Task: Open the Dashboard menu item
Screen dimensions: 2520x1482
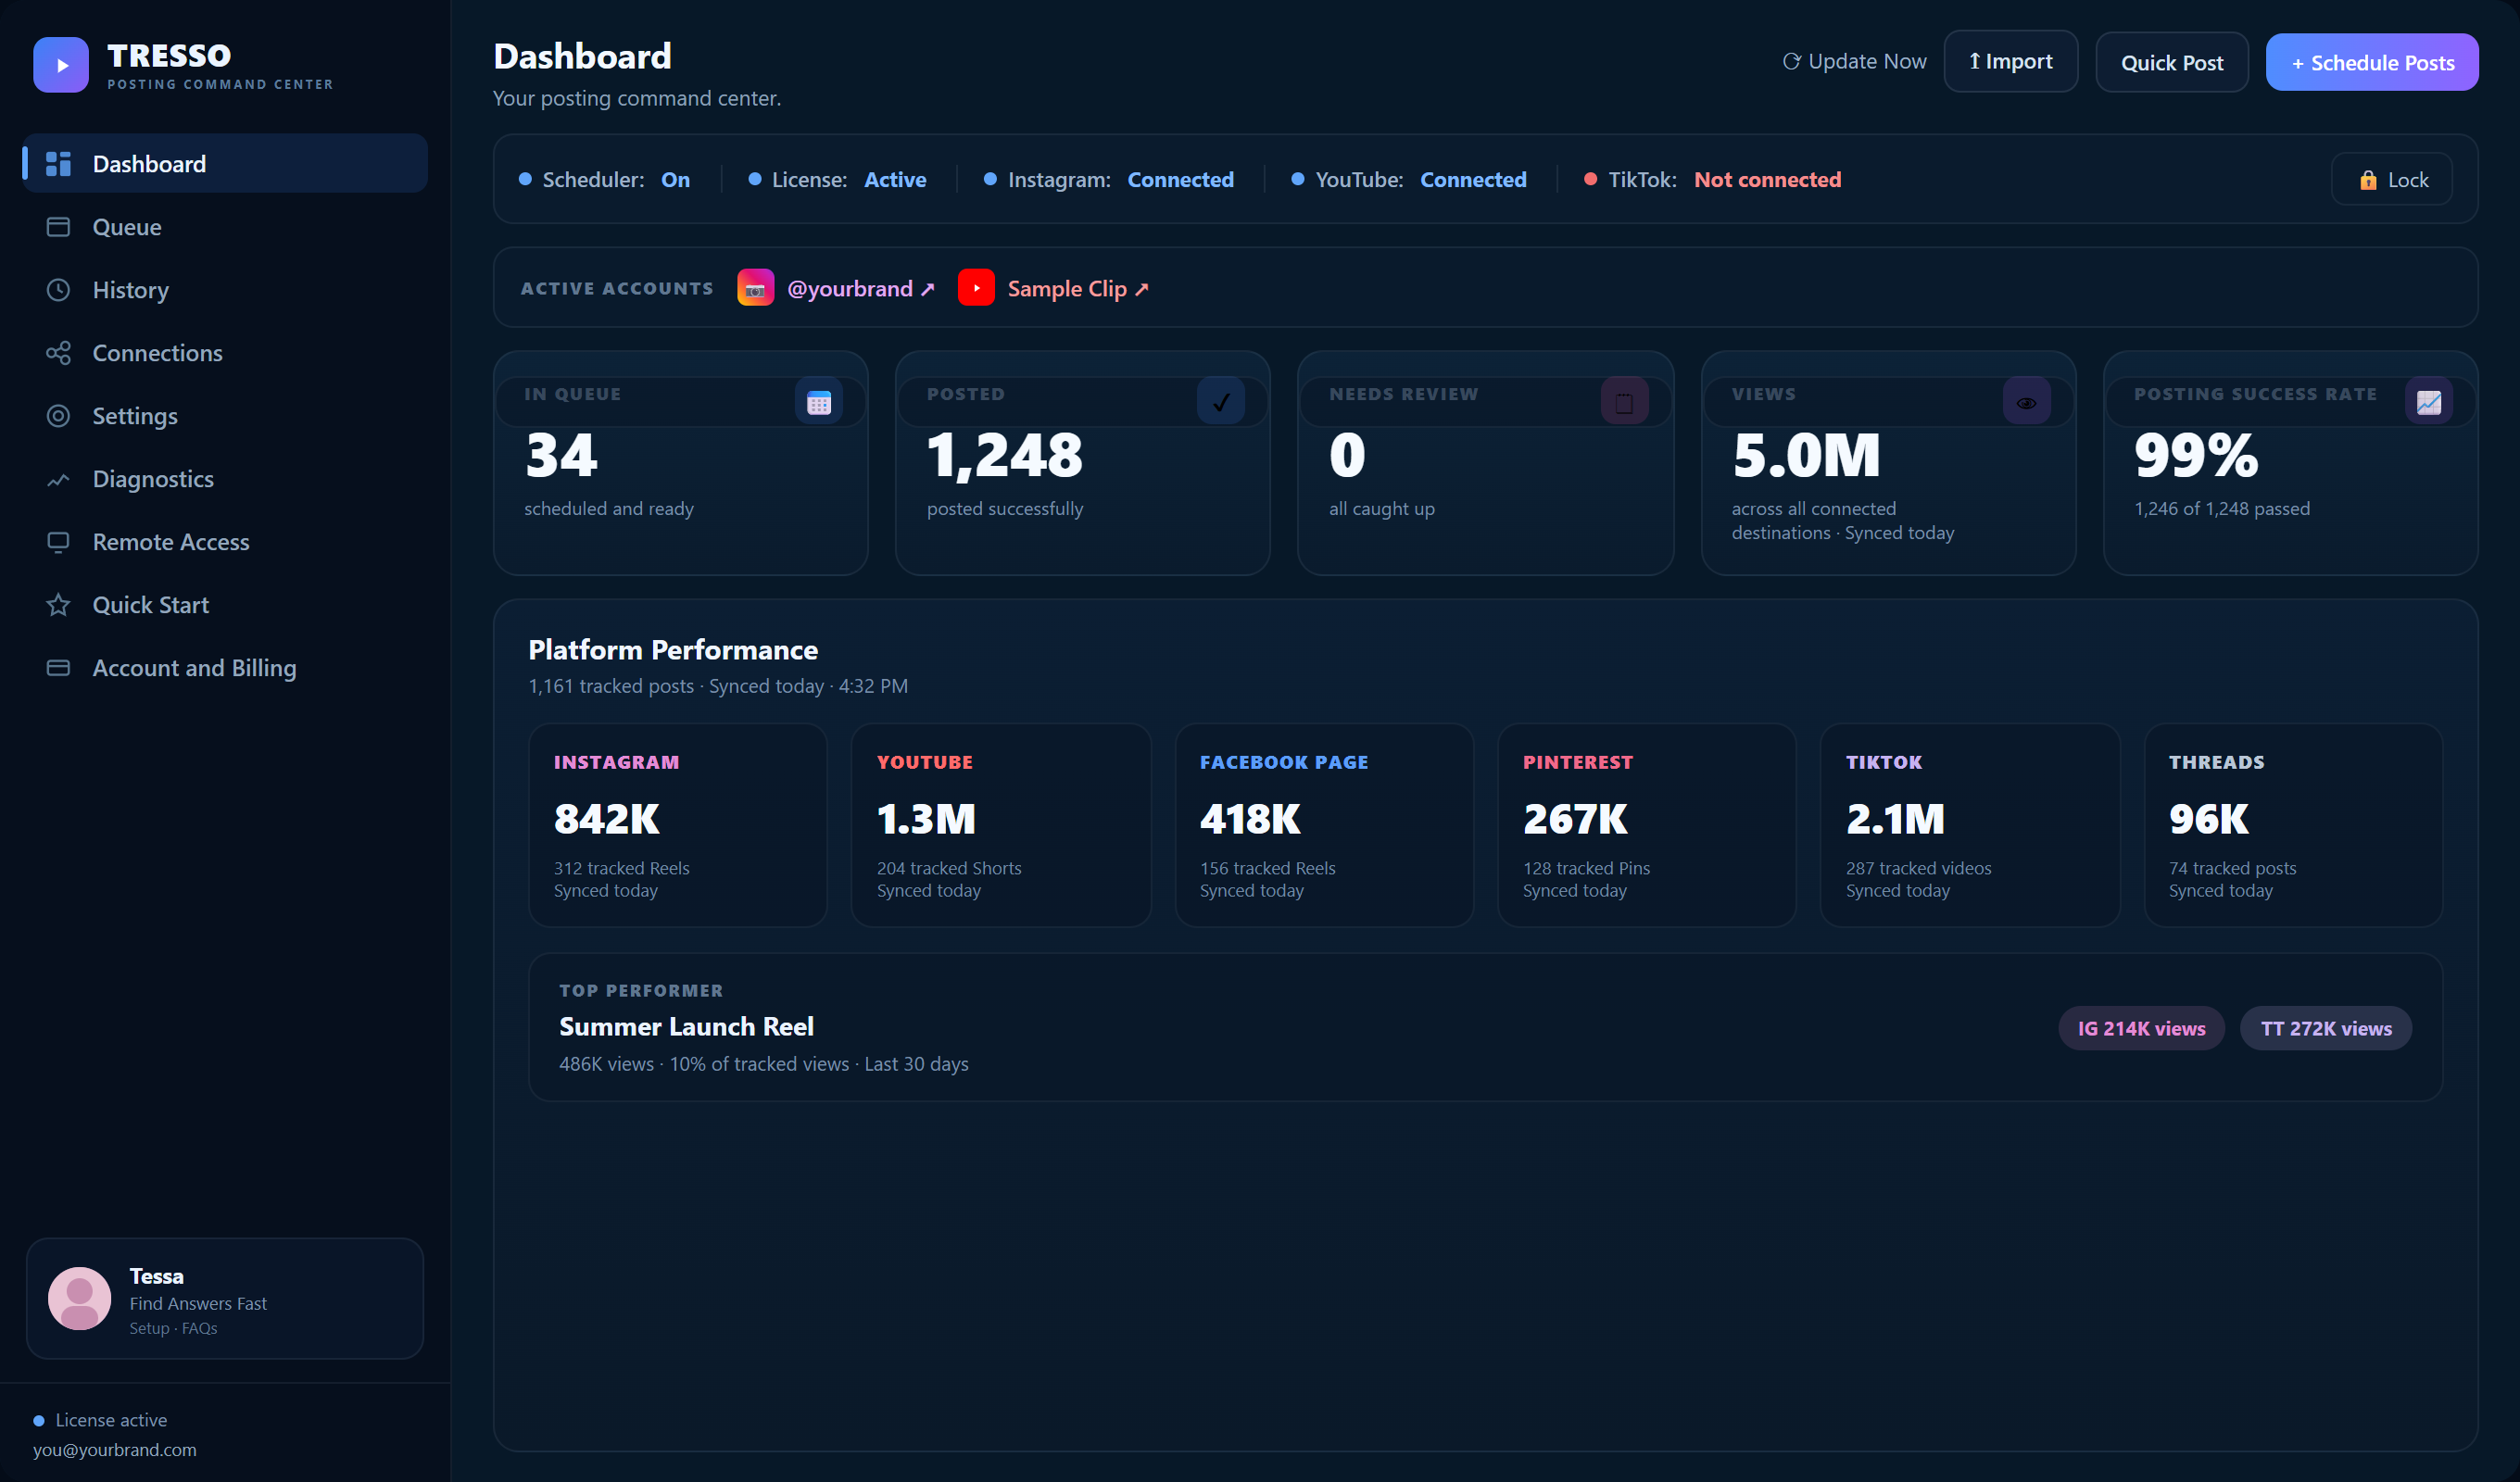Action: [225, 164]
